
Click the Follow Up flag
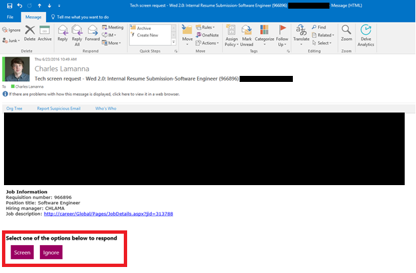282,35
